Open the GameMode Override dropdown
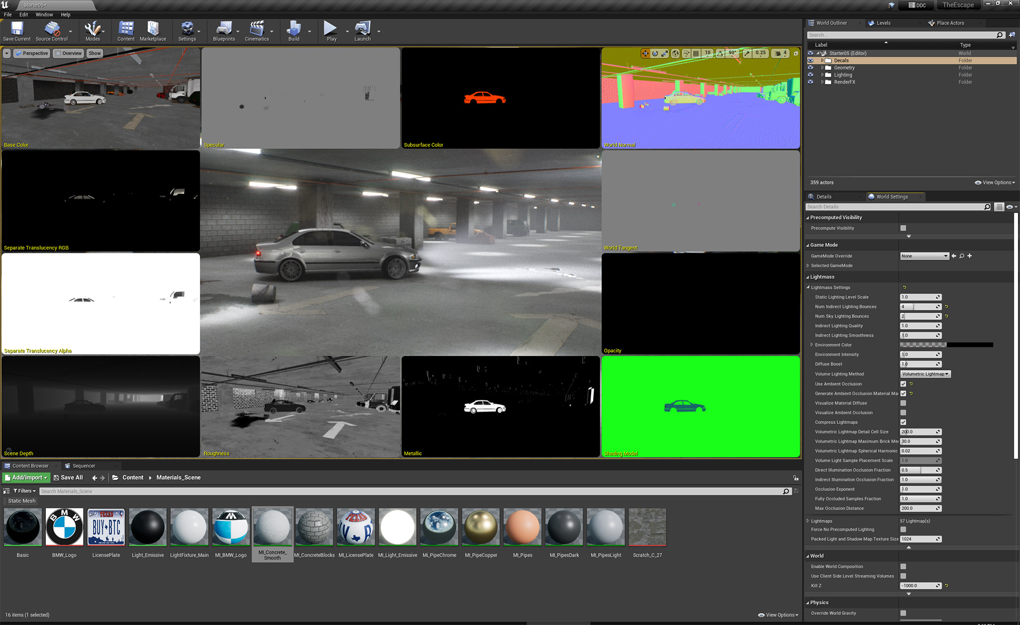 click(x=924, y=256)
